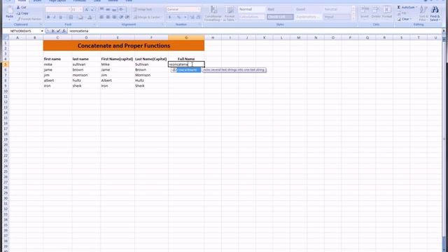Increase the cell indent

point(127,17)
